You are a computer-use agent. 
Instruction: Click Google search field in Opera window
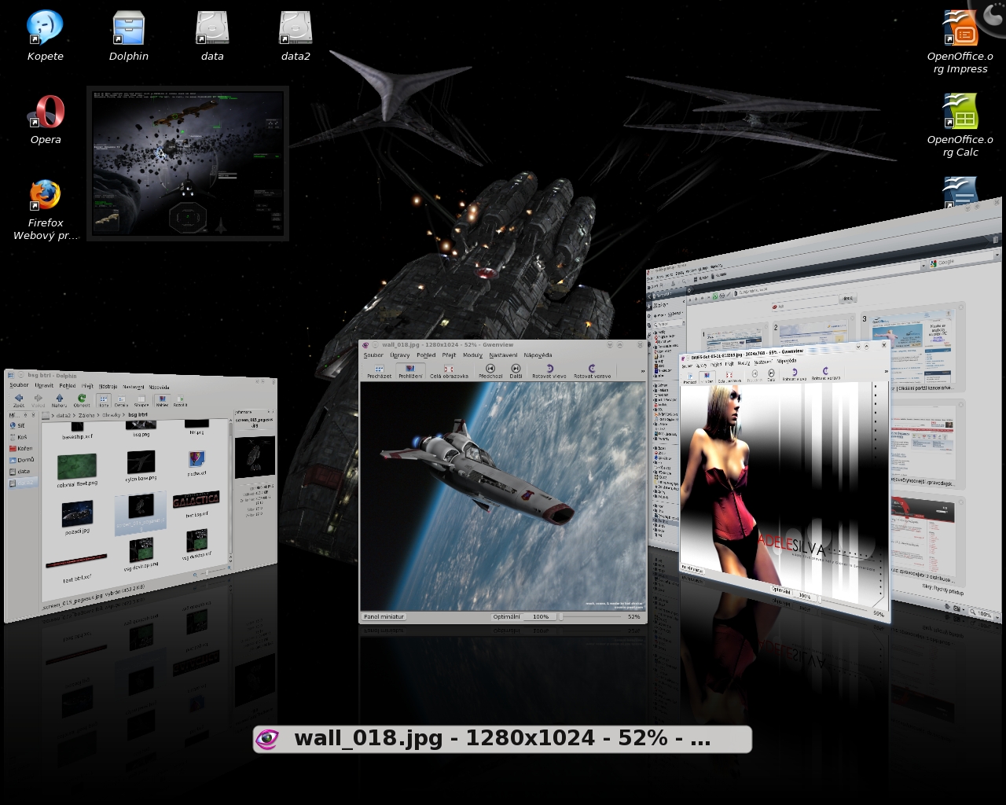[962, 261]
